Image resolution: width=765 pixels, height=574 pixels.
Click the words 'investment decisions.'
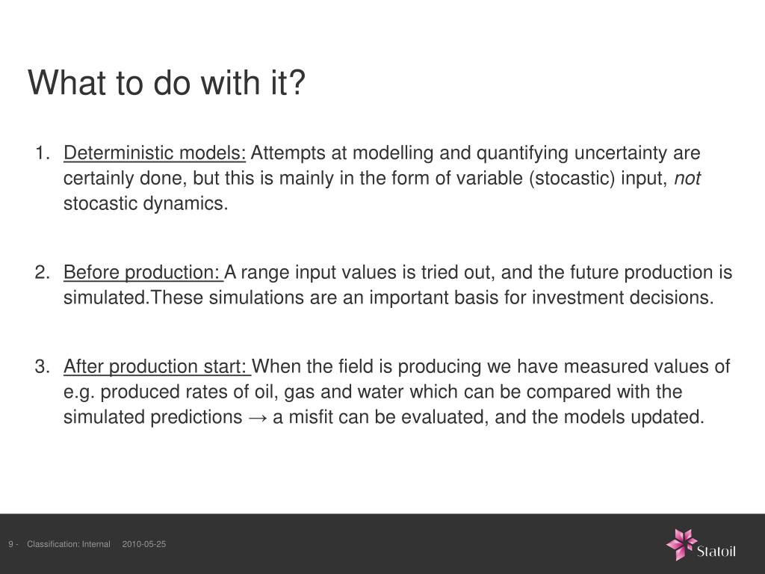pos(622,297)
